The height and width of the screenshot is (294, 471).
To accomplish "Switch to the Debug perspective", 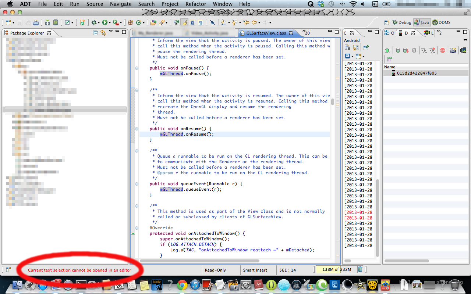I will 402,22.
